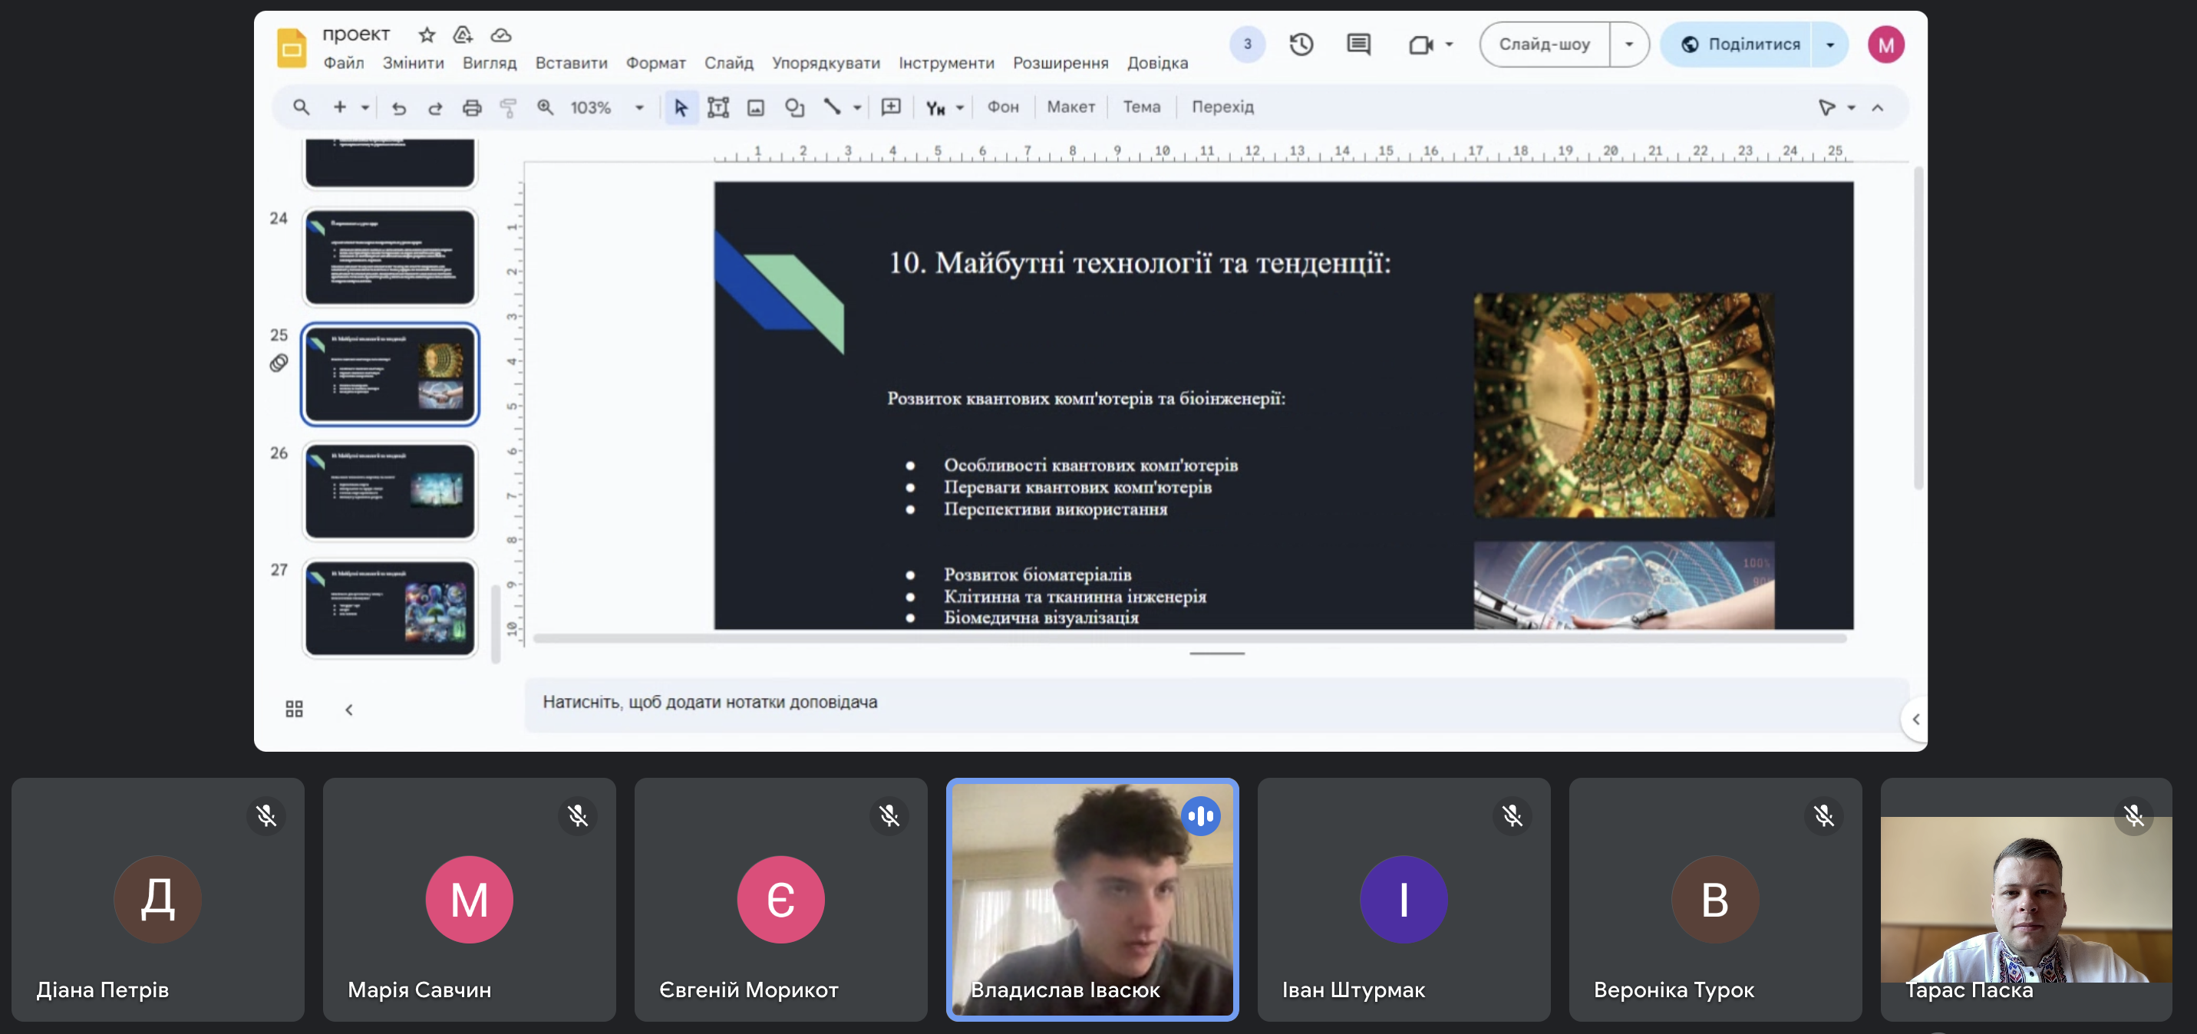Select the shape tool icon

(x=794, y=107)
